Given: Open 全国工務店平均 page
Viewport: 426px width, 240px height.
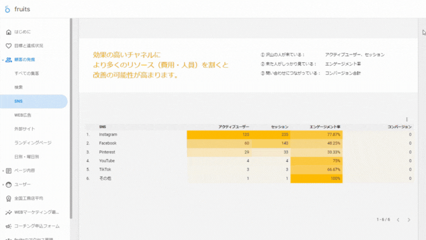Looking at the screenshot, I should click(x=29, y=198).
